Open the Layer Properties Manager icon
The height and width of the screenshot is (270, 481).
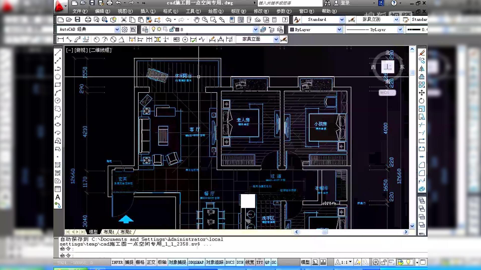click(145, 29)
